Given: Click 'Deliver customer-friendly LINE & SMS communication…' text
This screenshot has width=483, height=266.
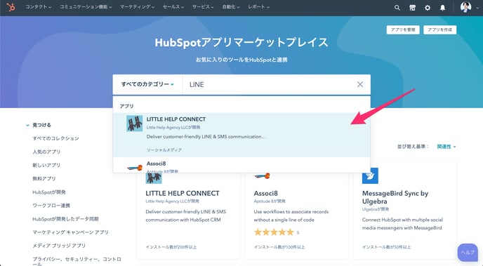Looking at the screenshot, I should pos(206,136).
